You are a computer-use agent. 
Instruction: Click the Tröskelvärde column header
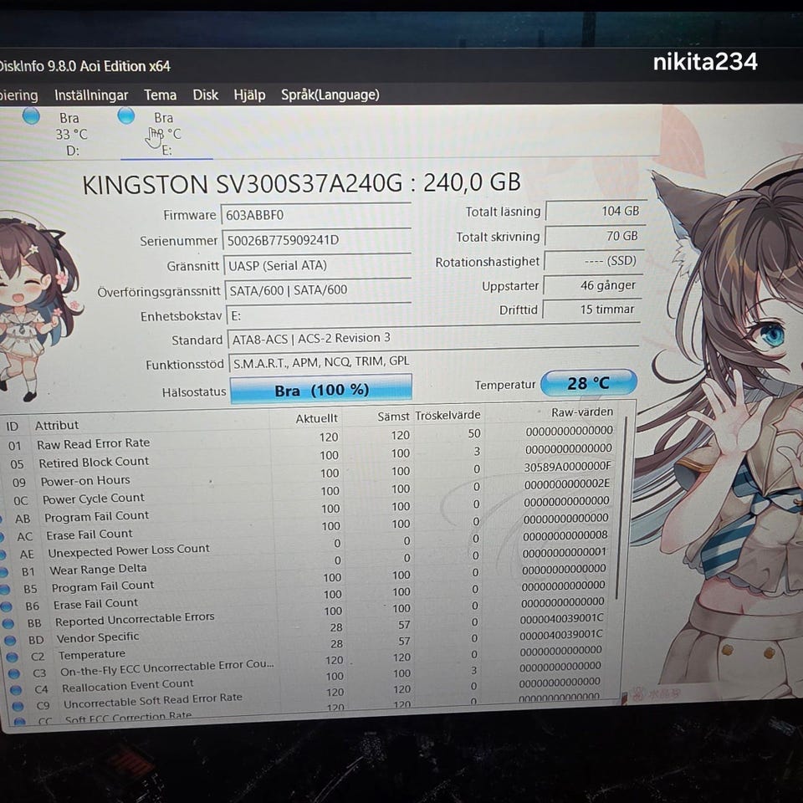click(448, 415)
